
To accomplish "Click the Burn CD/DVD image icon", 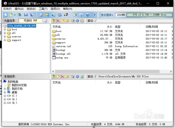I will pos(66,15).
